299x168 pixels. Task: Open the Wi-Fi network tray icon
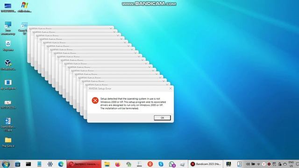coord(258,164)
